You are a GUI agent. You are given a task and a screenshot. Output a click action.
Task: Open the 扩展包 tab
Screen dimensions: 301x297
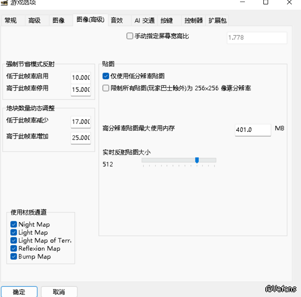(x=218, y=20)
